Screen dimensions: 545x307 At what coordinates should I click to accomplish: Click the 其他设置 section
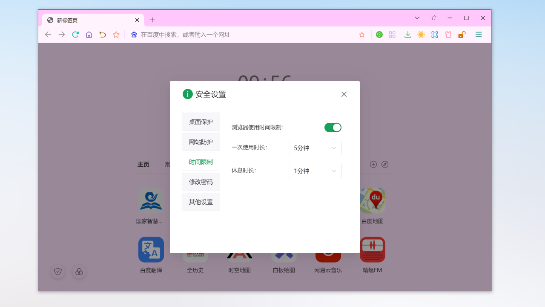(201, 202)
